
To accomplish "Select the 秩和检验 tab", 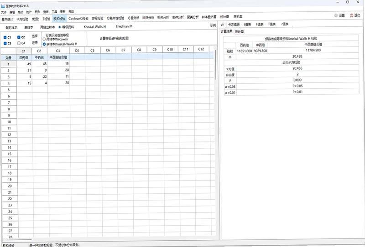I will (59, 19).
